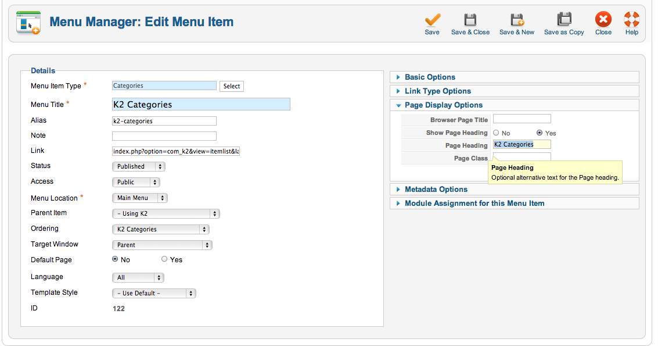Click the red Close icon

click(603, 19)
